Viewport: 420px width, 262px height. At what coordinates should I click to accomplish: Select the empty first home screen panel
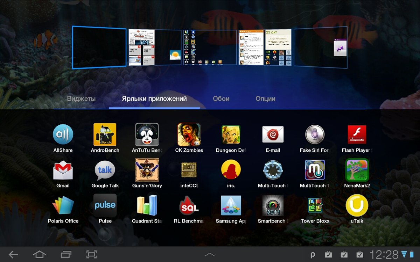(99, 48)
